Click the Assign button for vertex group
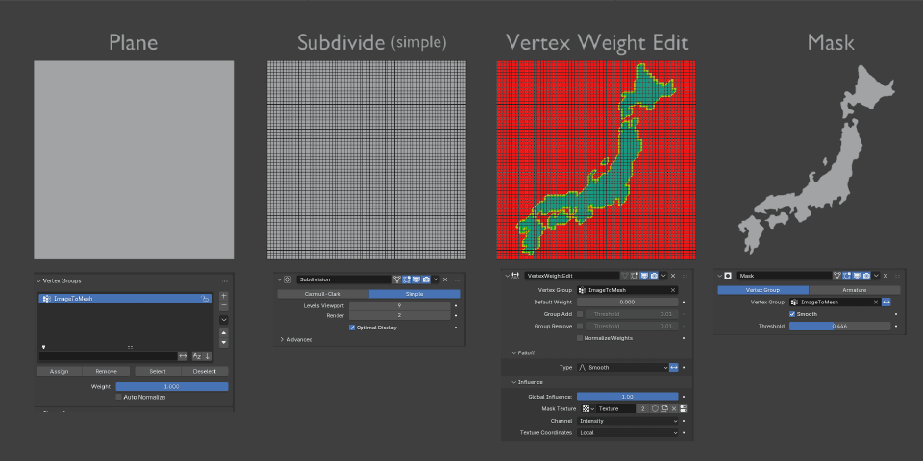Screen dimensions: 923x461 click(59, 371)
